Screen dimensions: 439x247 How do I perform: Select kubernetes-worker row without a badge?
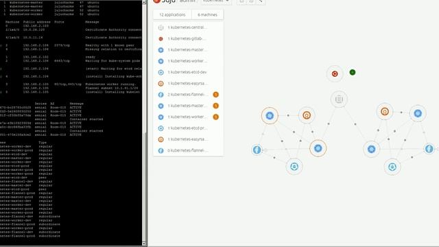pos(188,61)
